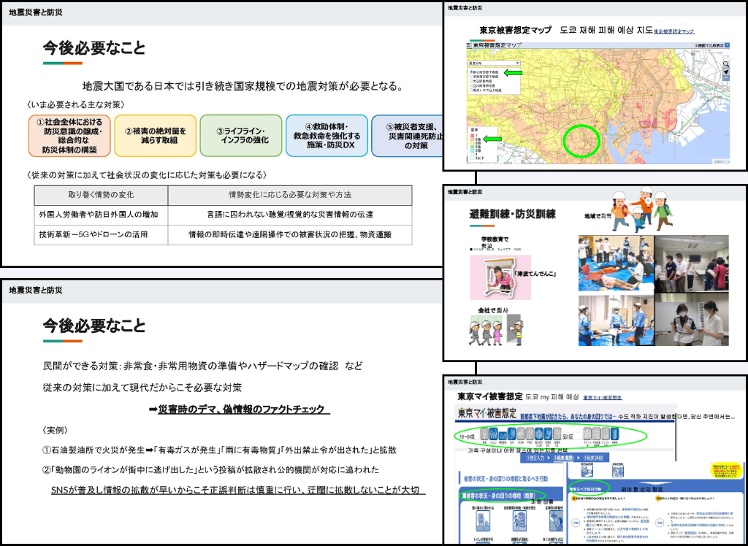Open the 東京マイ・被害想定 hyperlink
The image size is (748, 546).
(603, 398)
